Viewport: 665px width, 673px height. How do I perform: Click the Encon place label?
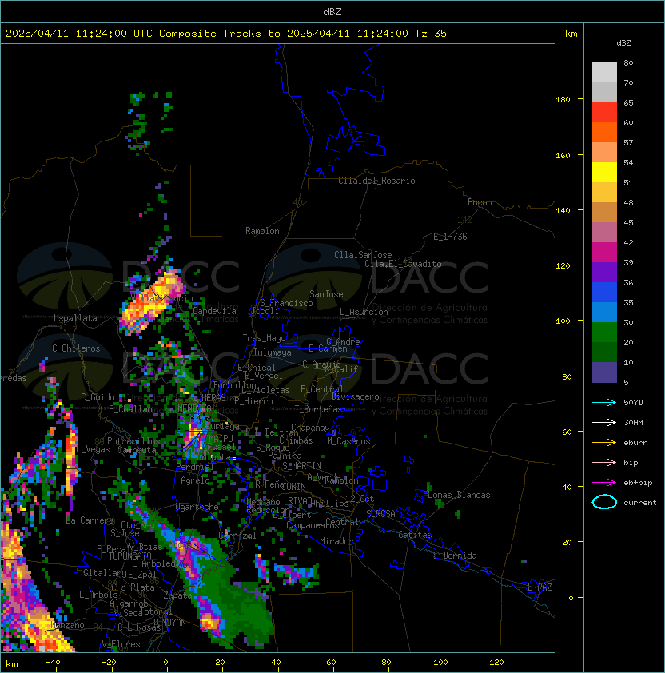480,202
